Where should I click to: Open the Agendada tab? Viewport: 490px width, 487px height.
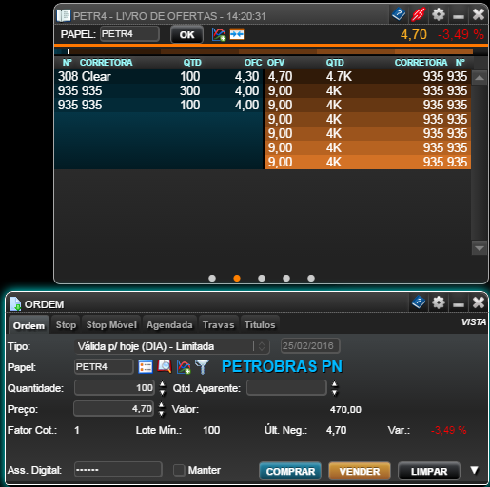point(169,324)
